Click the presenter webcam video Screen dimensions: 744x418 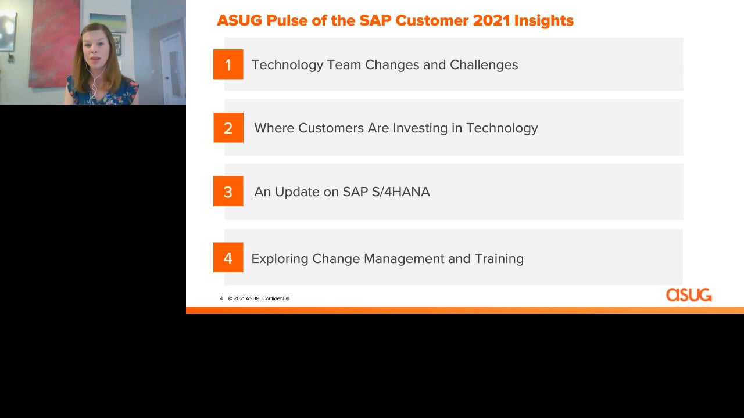[93, 52]
